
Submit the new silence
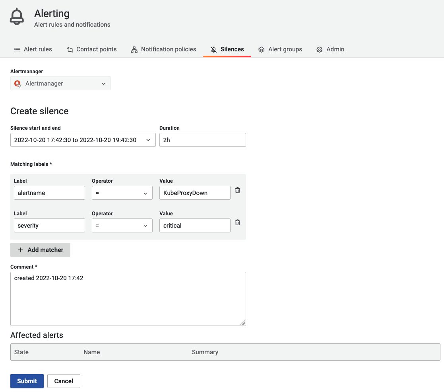27,381
